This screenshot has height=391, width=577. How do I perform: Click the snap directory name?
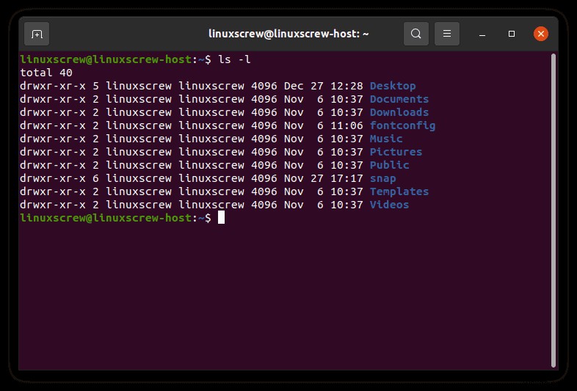[x=382, y=179]
